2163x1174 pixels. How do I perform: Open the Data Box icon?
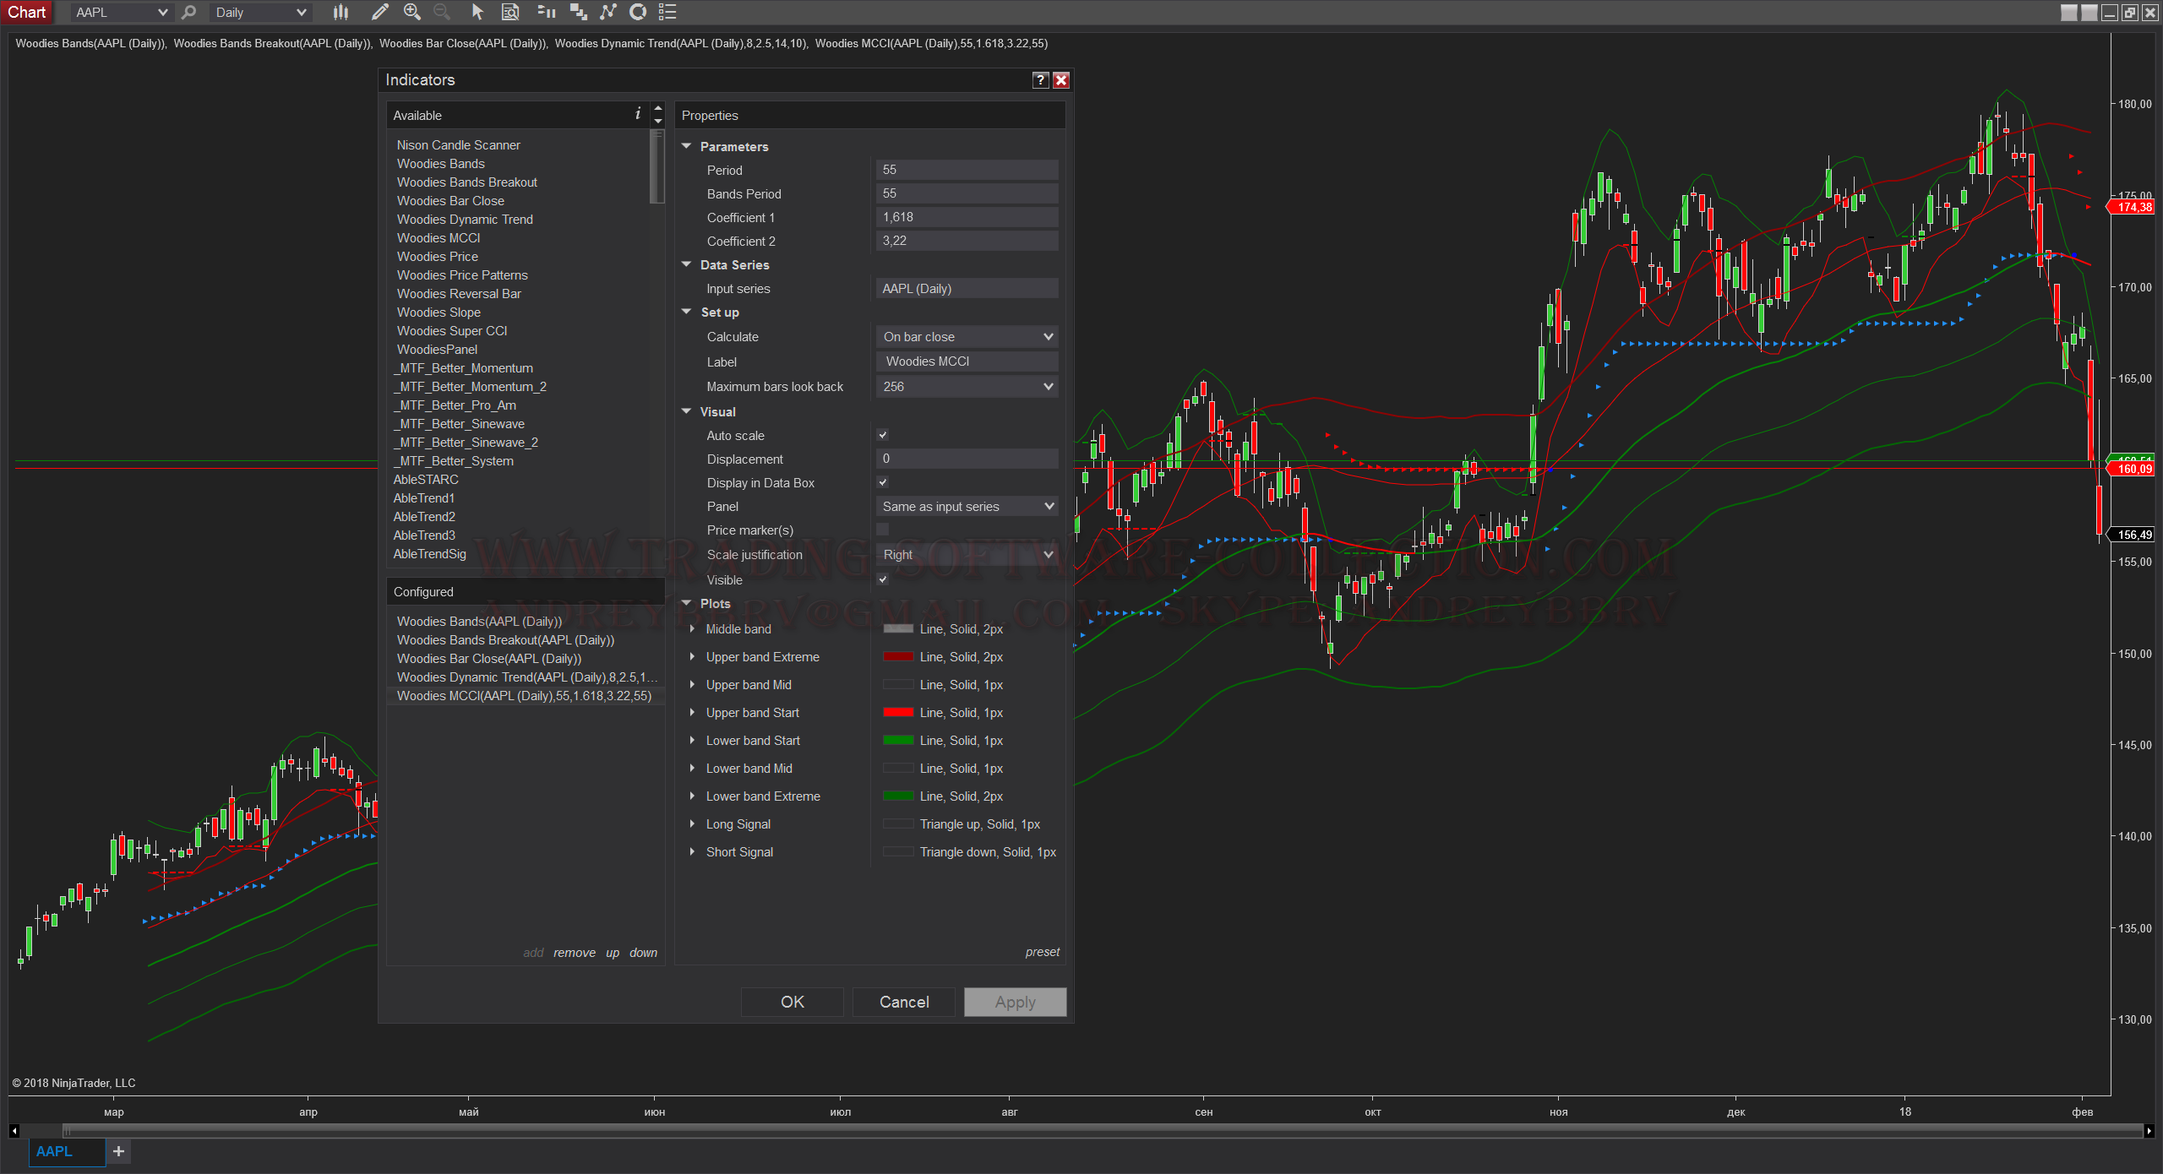click(x=510, y=12)
